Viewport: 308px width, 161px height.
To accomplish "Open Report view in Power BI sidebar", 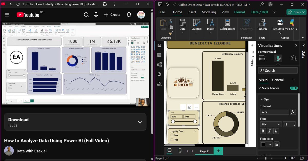I will (x=159, y=45).
